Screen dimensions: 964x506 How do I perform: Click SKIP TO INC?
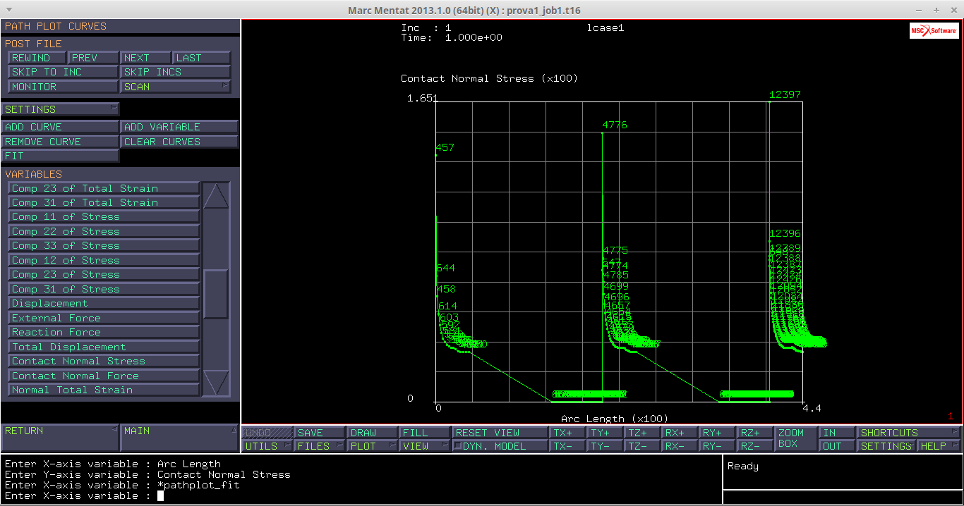click(64, 72)
